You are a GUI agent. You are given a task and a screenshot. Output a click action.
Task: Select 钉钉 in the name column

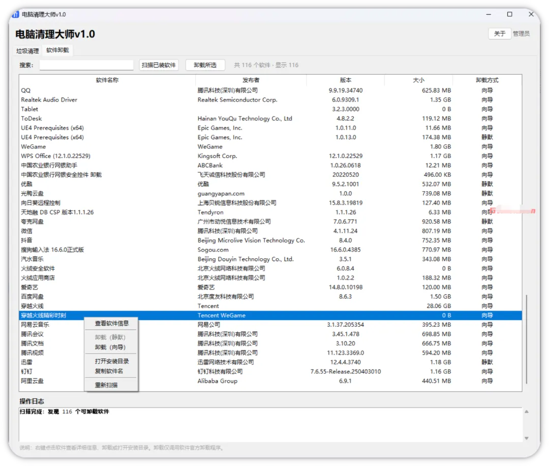pyautogui.click(x=26, y=372)
